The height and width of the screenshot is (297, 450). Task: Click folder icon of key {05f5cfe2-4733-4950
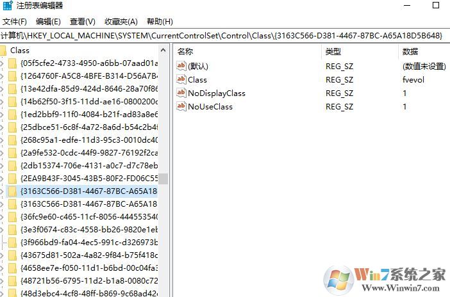click(12, 63)
